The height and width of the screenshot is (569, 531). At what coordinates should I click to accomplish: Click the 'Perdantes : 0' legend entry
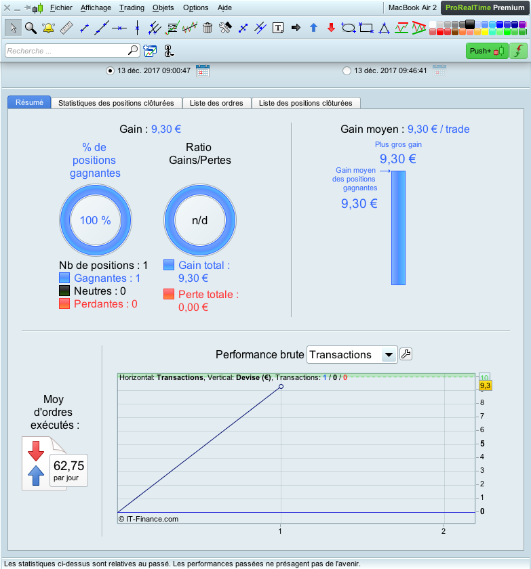click(x=98, y=303)
